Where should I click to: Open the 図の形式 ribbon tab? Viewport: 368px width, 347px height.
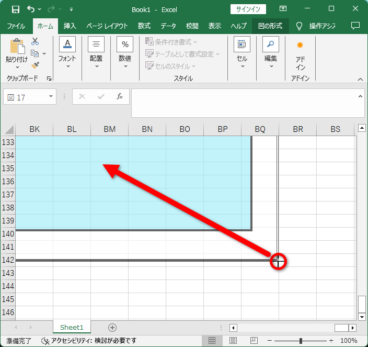click(270, 26)
